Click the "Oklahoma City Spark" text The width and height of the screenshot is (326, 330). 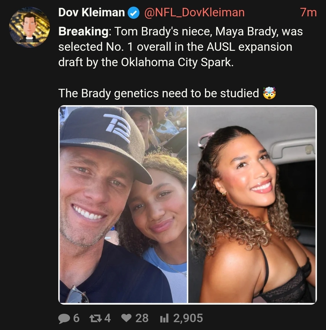[177, 62]
